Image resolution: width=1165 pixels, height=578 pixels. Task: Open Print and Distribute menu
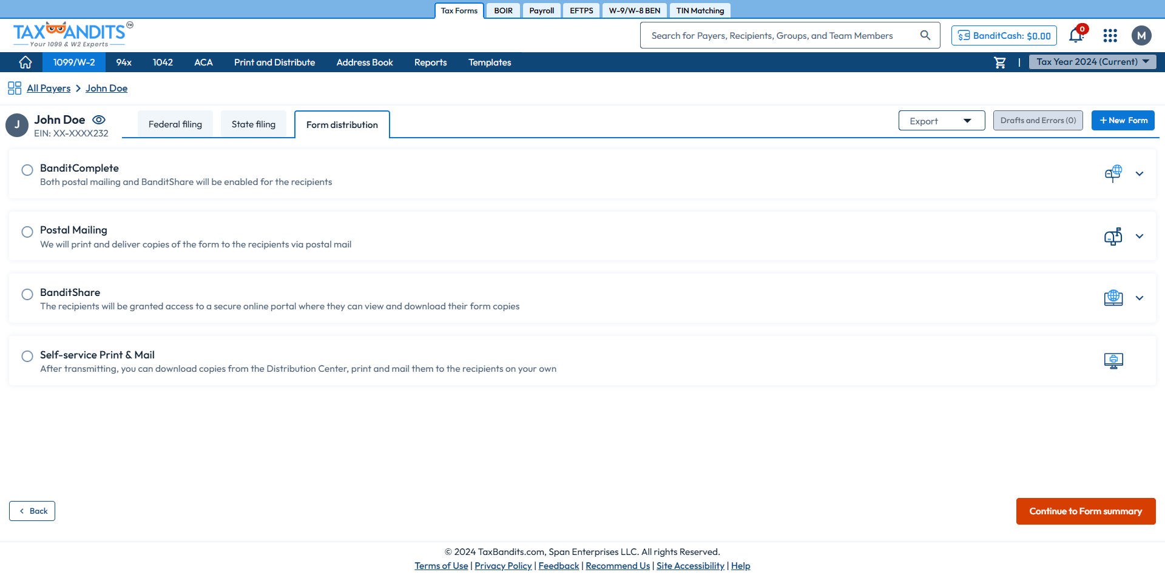click(x=274, y=62)
